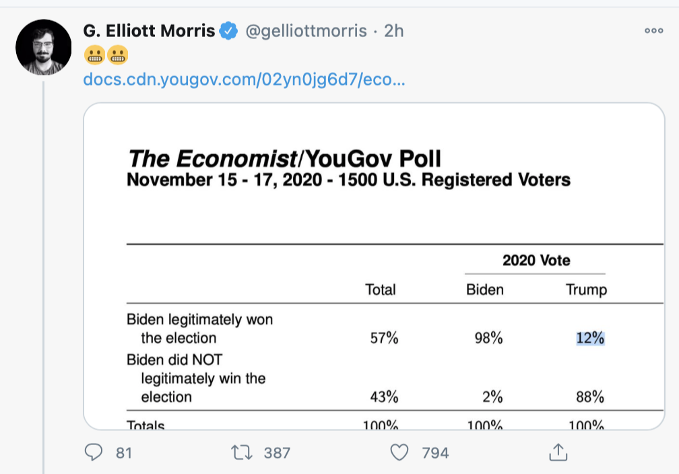Open the @gelliottmorris handle
The width and height of the screenshot is (679, 474).
305,31
